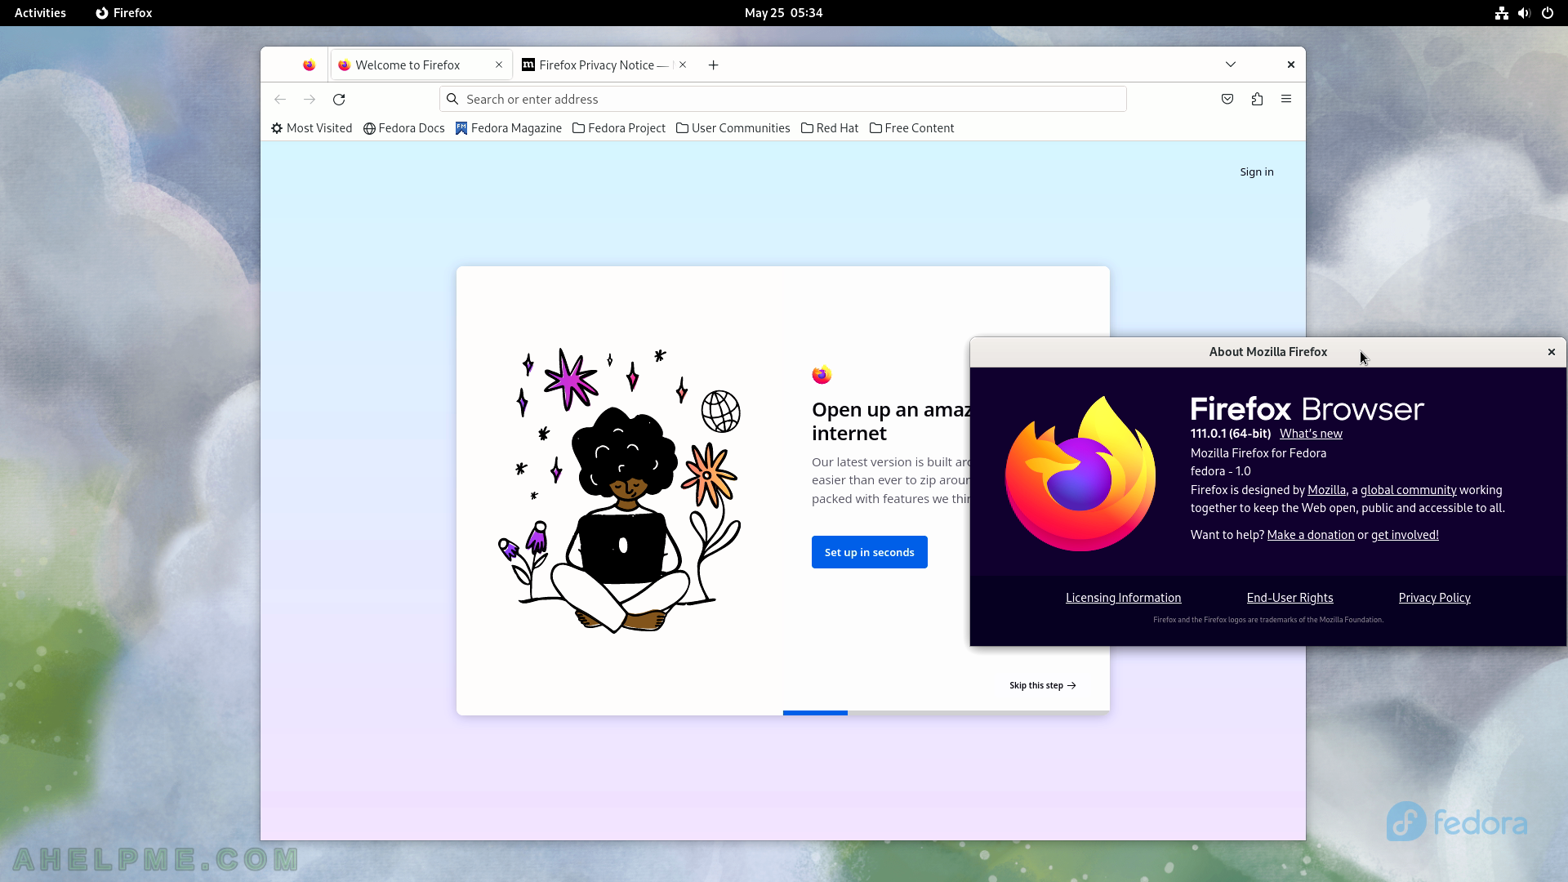The height and width of the screenshot is (882, 1568).
Task: Close the About Mozilla Firefox dialog
Action: [x=1552, y=352]
